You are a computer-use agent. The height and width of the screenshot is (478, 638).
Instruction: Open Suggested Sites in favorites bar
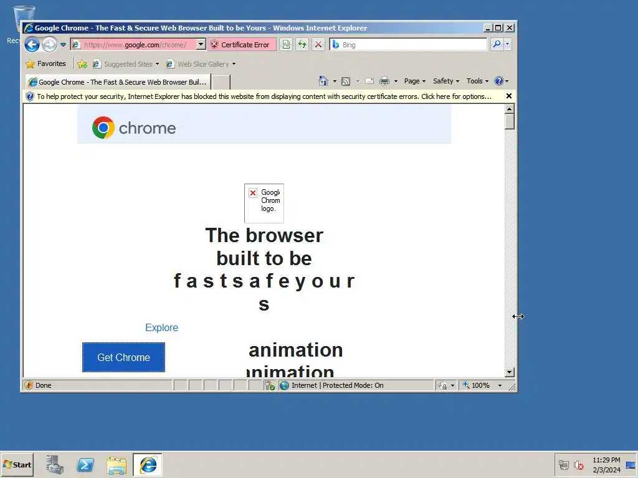pyautogui.click(x=126, y=64)
